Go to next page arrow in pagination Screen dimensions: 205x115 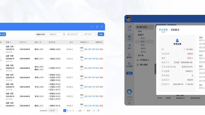click(84, 111)
